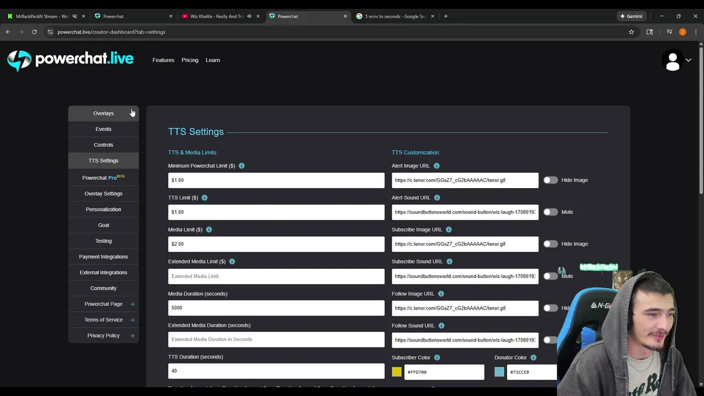Click the Minimum Powerchat Limit field
The width and height of the screenshot is (704, 396).
click(276, 180)
